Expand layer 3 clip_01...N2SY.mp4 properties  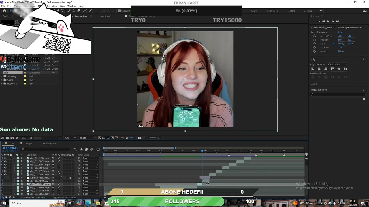(x=15, y=158)
